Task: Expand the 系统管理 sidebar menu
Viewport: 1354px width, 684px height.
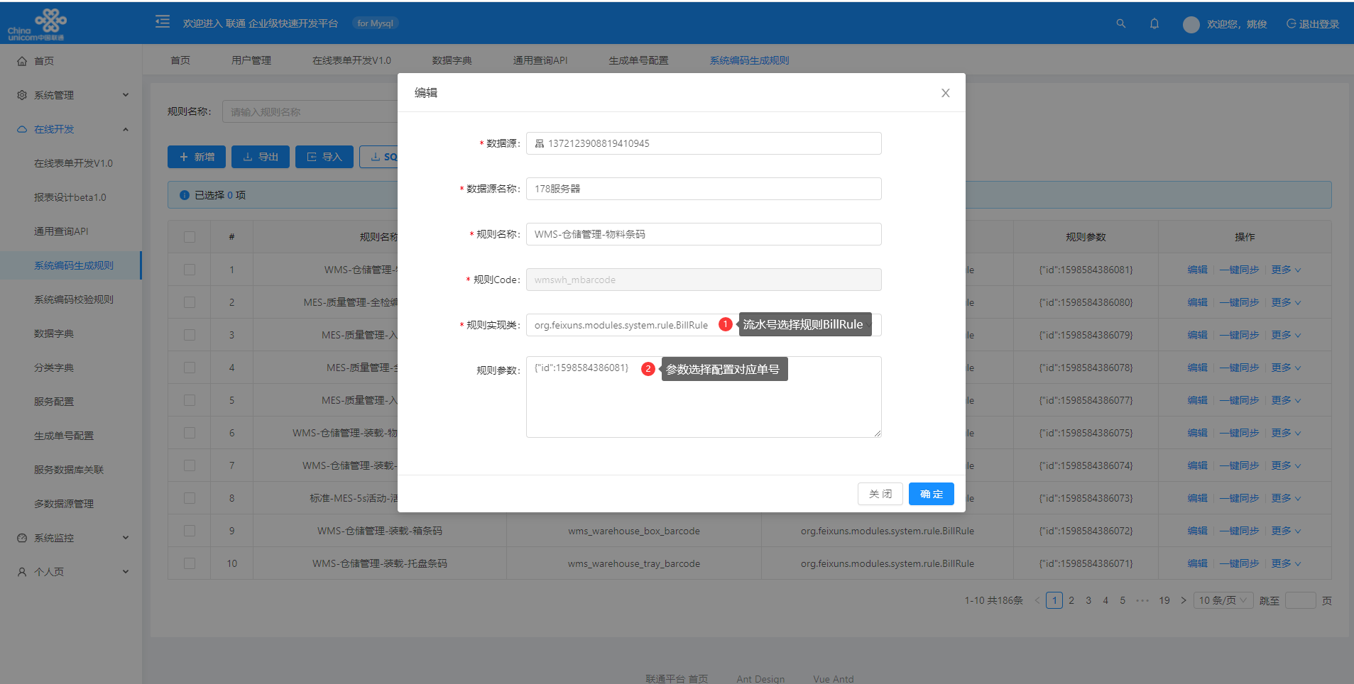Action: coord(71,95)
